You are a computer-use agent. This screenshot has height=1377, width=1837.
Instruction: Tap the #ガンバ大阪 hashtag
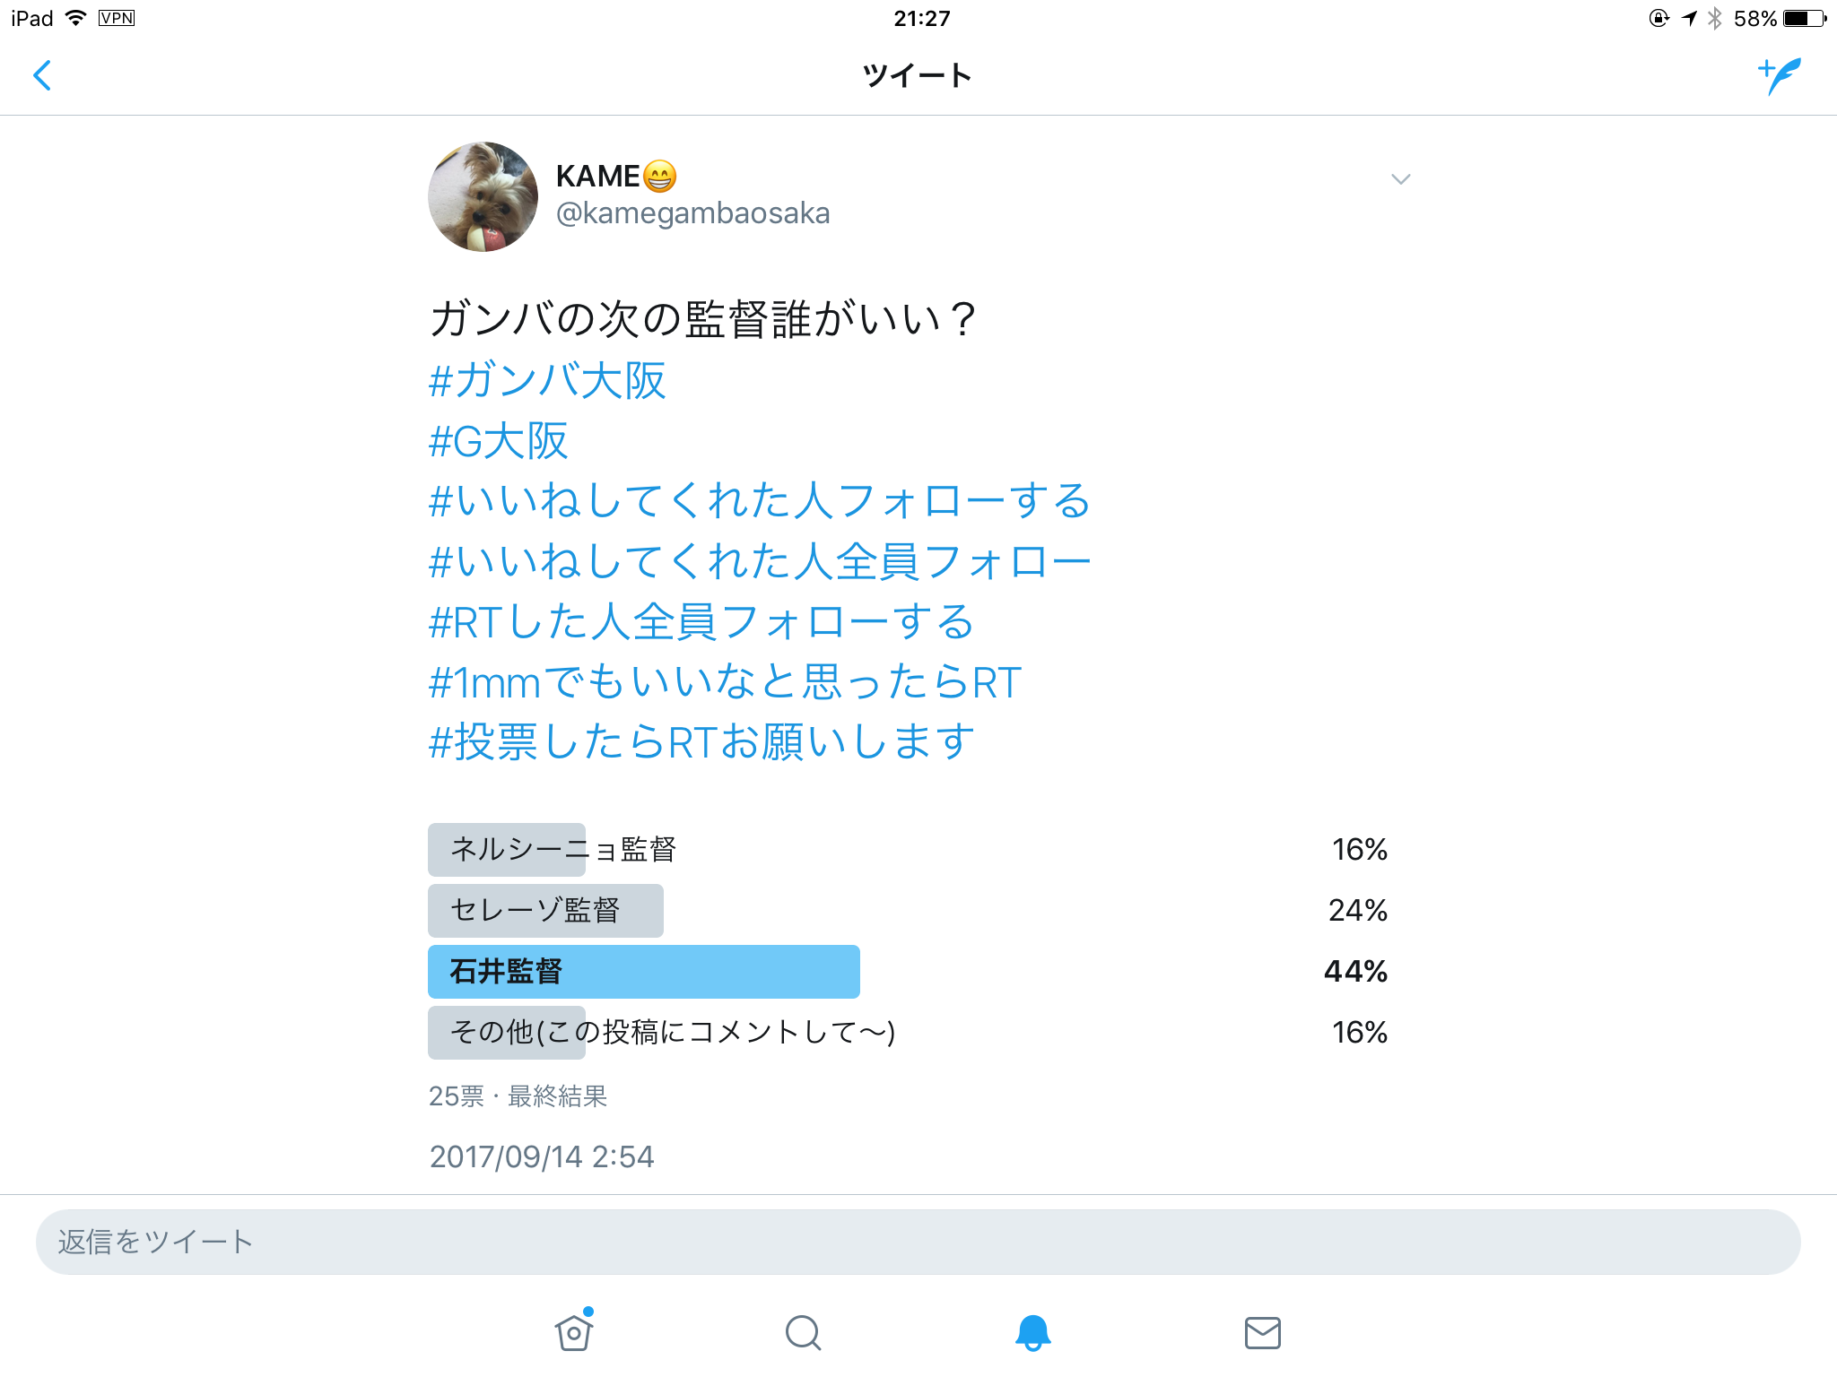pos(547,380)
